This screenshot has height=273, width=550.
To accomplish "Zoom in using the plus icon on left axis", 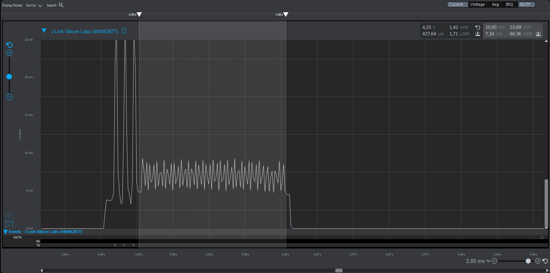I will [x=9, y=53].
